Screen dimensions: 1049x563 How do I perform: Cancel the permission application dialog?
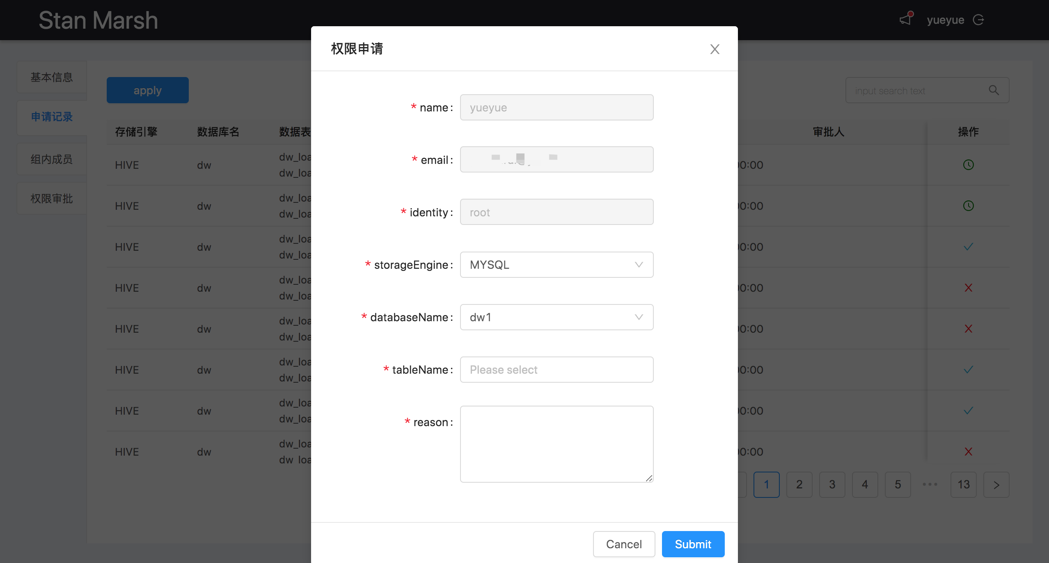point(624,544)
